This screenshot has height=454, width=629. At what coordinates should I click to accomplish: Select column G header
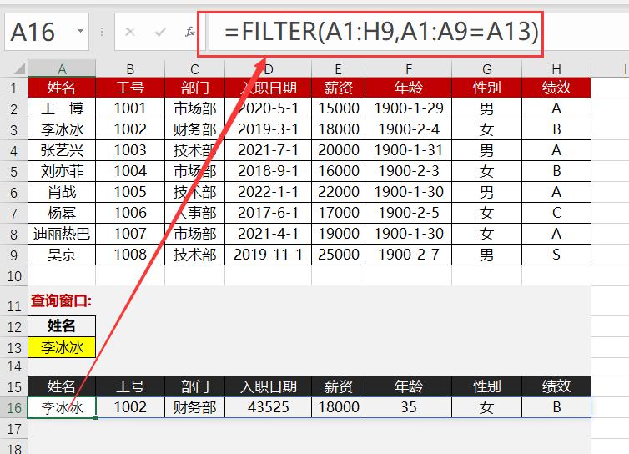pos(486,69)
